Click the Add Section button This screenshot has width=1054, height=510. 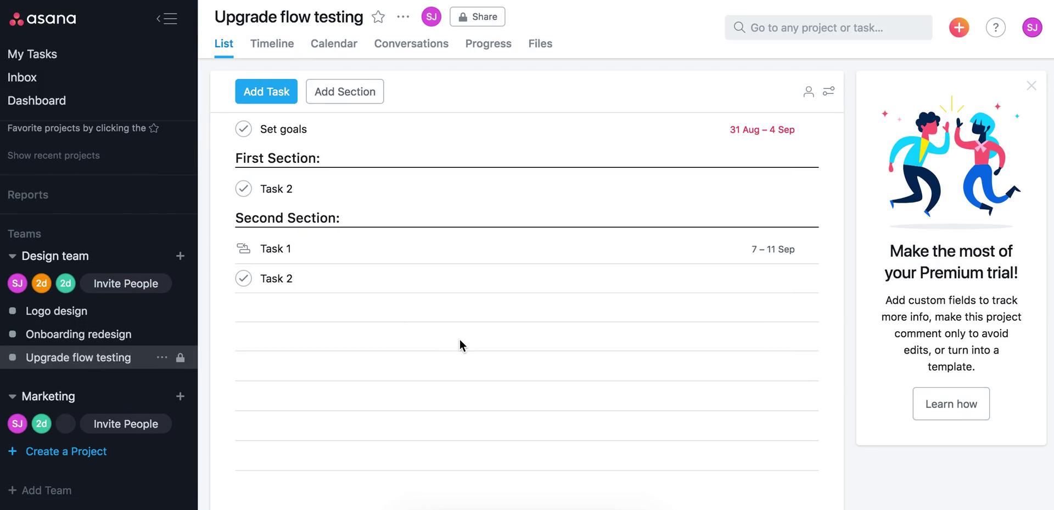(345, 92)
